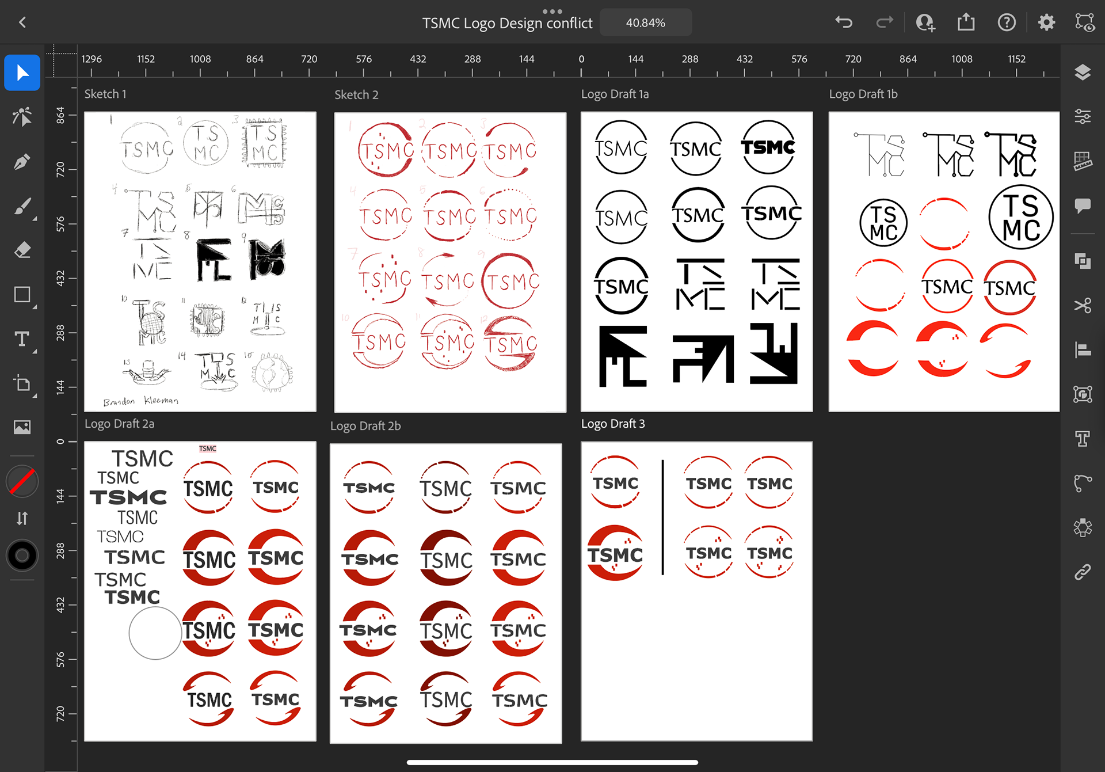Viewport: 1105px width, 772px height.
Task: Select the Artboard tool
Action: point(22,383)
